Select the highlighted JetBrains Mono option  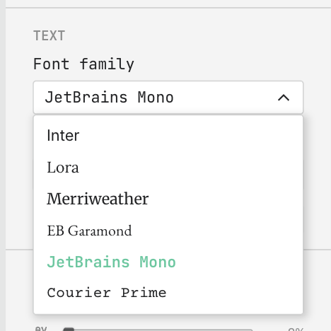pos(168,262)
